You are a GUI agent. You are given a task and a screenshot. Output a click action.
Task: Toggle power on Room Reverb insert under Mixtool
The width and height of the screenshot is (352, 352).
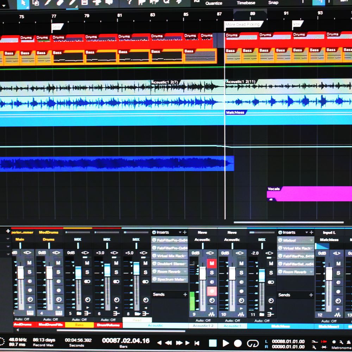(281, 272)
